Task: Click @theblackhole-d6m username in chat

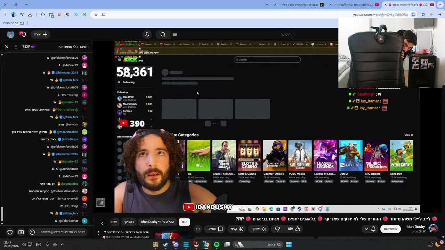Action: [64, 191]
